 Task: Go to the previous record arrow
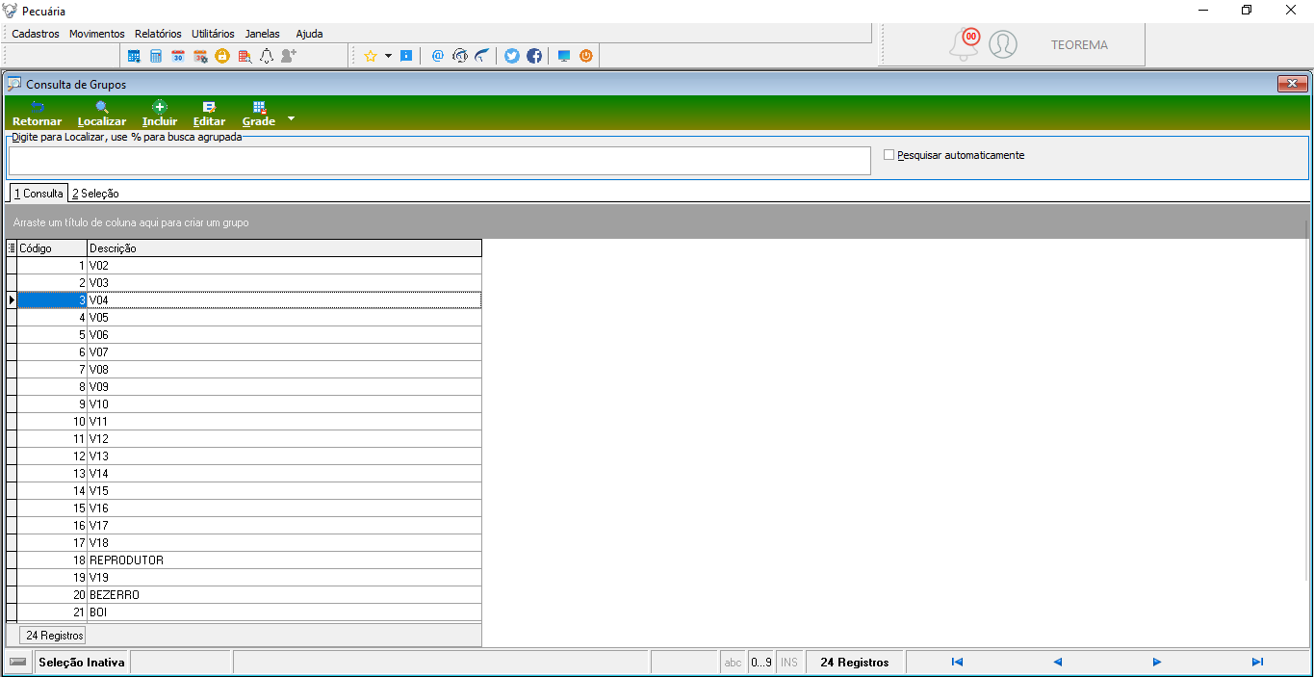(1057, 662)
